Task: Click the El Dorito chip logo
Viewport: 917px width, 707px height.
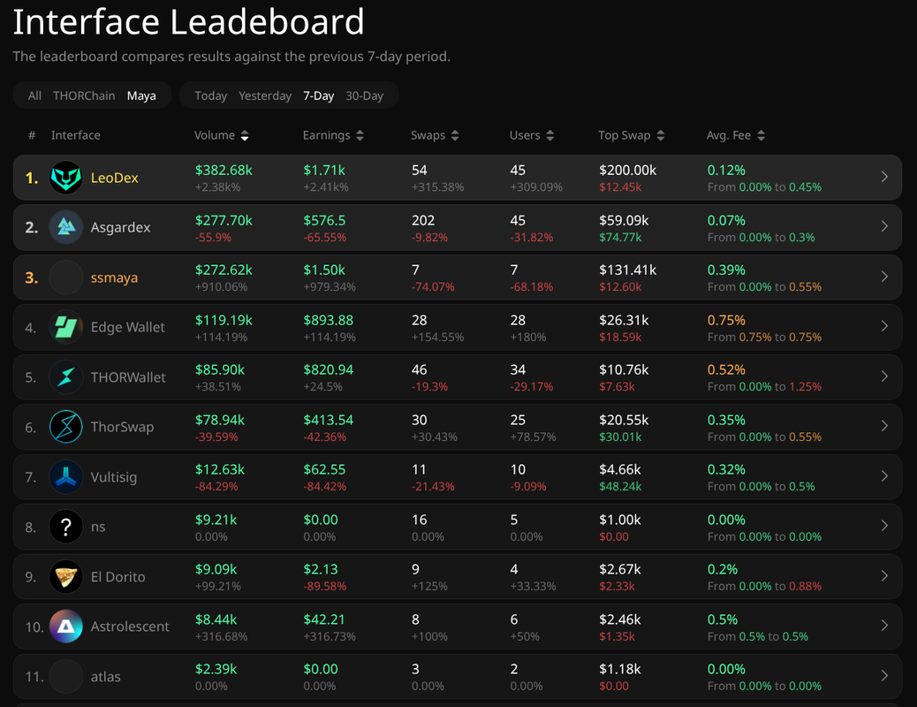Action: 66,576
